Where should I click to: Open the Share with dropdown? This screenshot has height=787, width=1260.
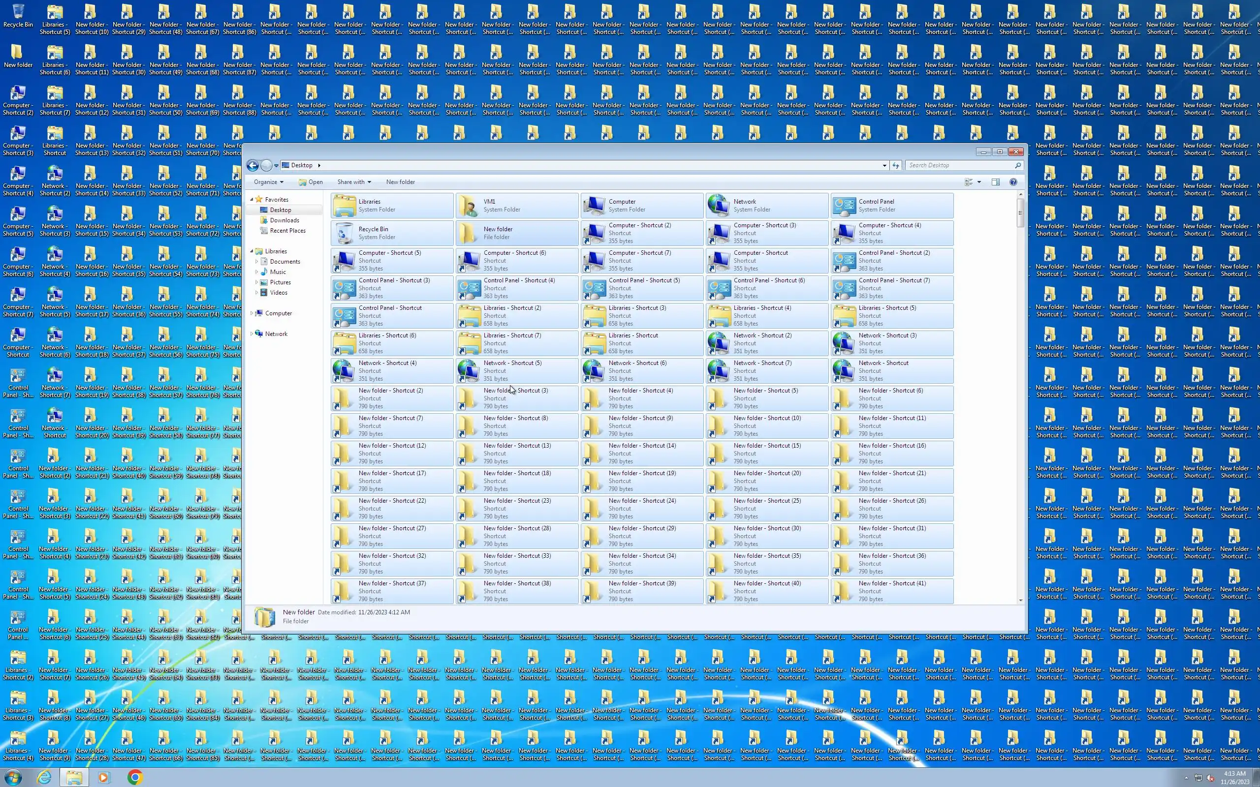[353, 182]
